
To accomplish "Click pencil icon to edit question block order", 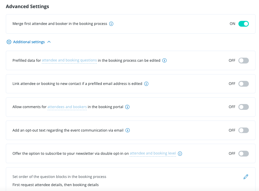I will (246, 177).
